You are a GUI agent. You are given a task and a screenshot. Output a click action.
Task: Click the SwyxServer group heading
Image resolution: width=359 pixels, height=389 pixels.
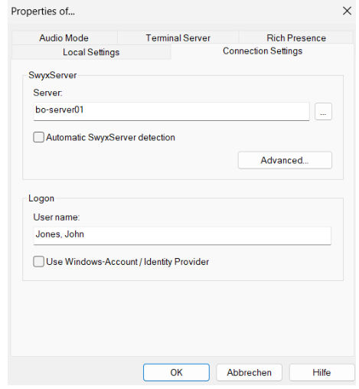click(x=52, y=75)
